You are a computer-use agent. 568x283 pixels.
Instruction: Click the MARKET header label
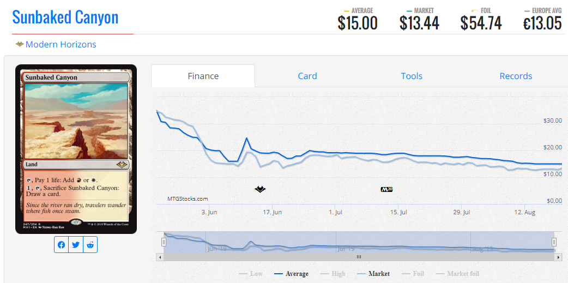pos(424,10)
